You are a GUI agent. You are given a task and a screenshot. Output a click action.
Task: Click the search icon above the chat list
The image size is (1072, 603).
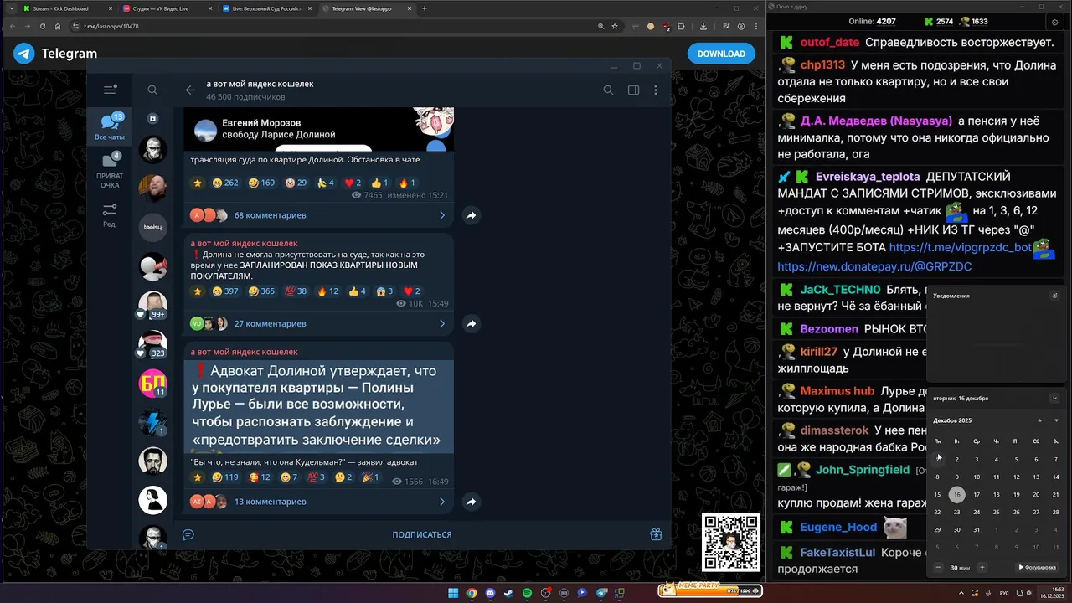[x=152, y=90]
